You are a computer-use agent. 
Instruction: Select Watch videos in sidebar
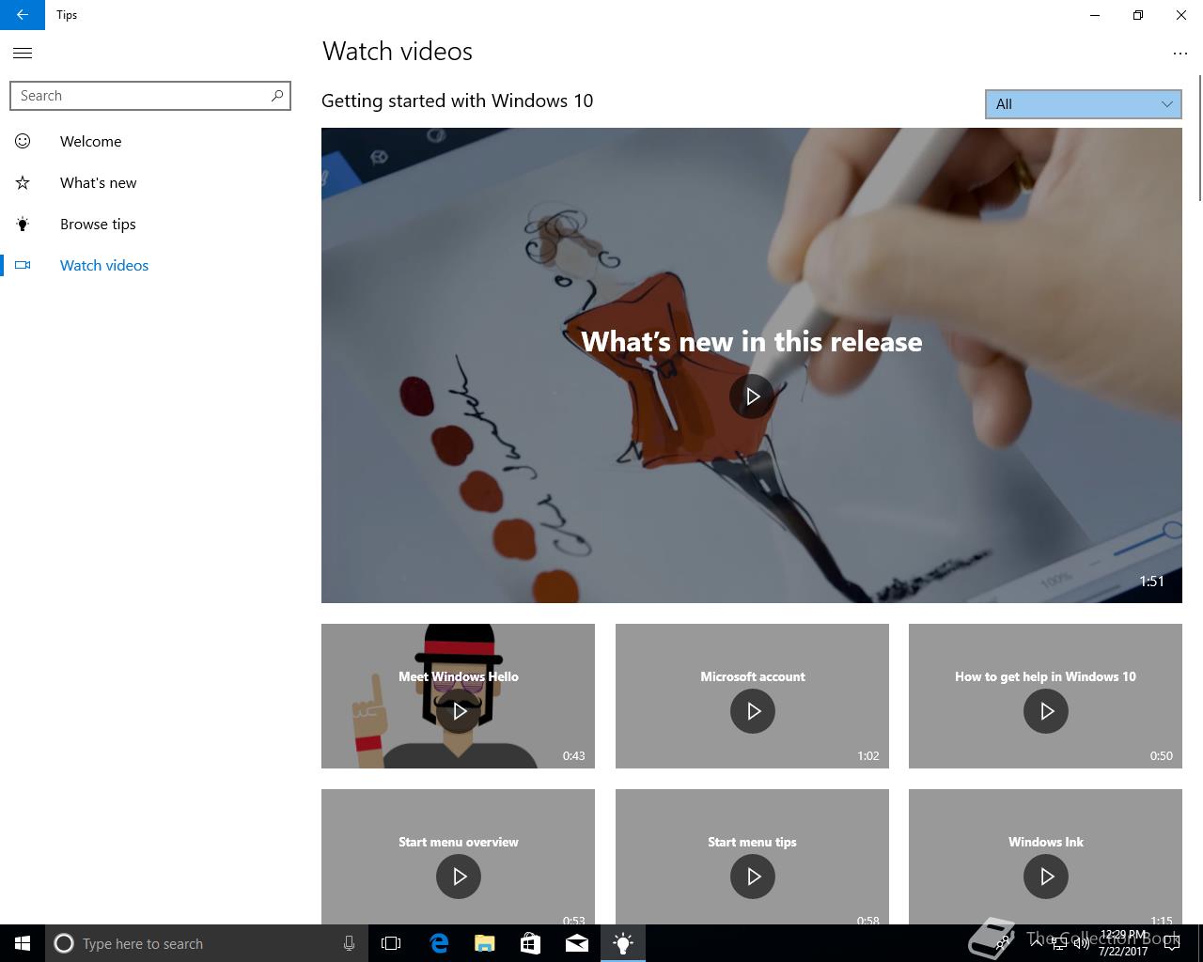tap(150, 265)
